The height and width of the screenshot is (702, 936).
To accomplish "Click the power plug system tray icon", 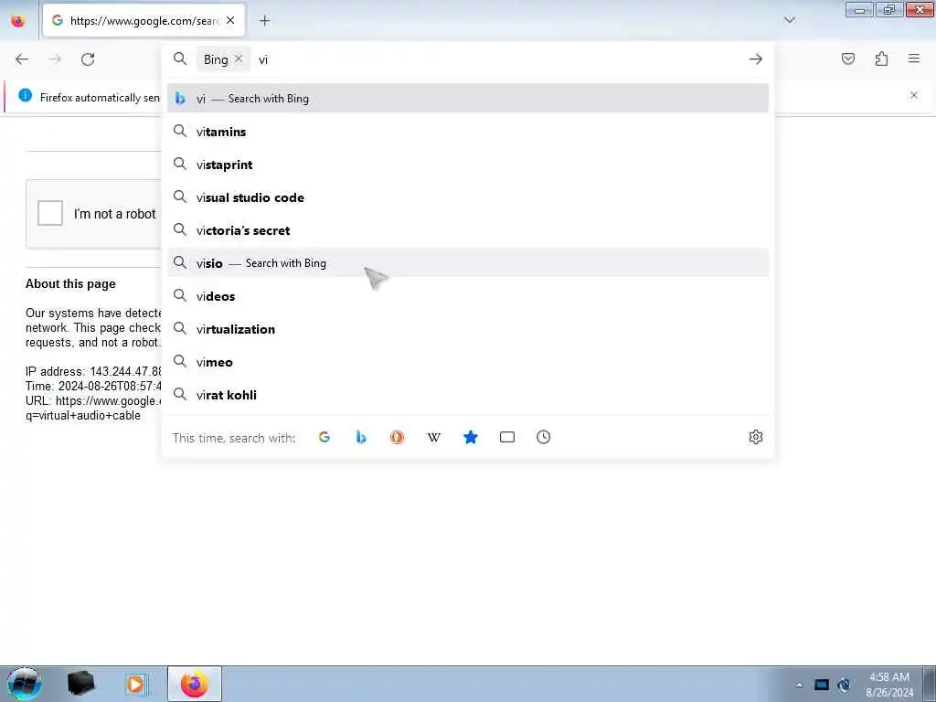I will tap(844, 685).
